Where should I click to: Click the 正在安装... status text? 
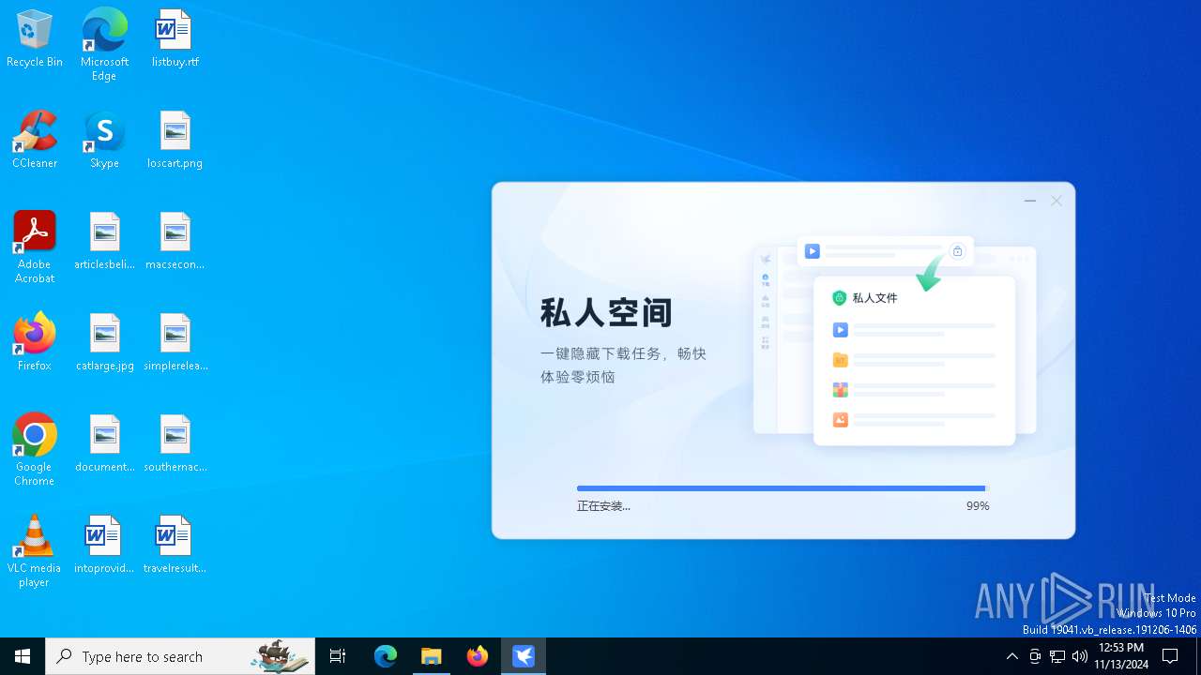[603, 506]
